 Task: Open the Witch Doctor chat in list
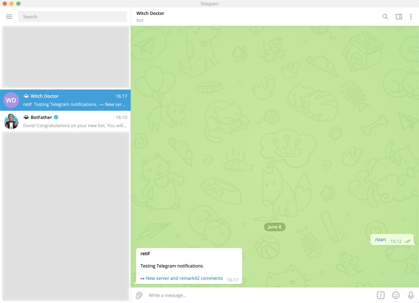click(65, 100)
